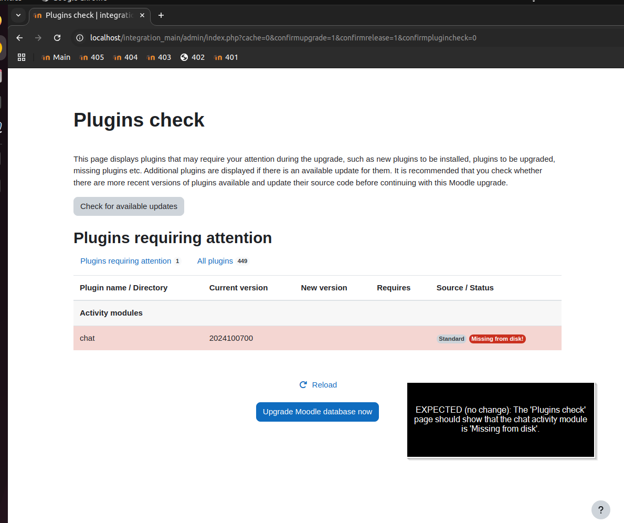This screenshot has width=624, height=523.
Task: Click the 2024100700 version value
Action: (x=231, y=338)
